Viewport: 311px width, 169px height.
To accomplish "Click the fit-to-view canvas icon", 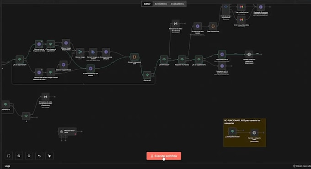I will point(9,156).
